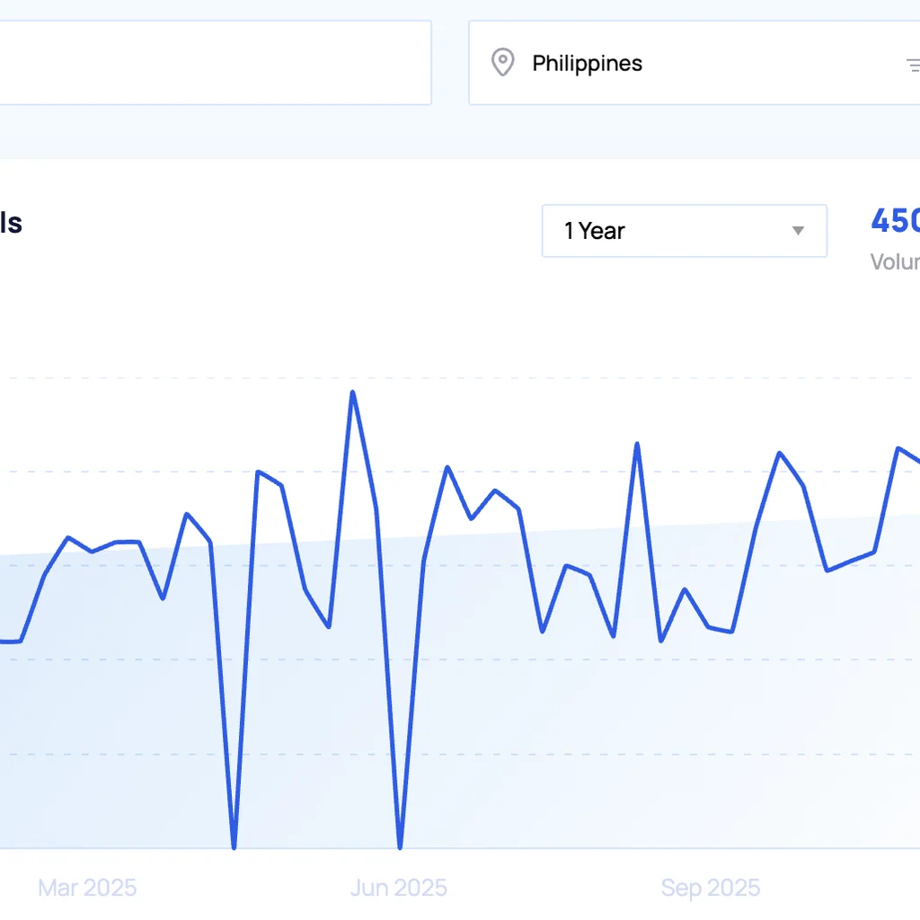
Task: Click the trend line's highest peak before Jun 2025
Action: [353, 393]
